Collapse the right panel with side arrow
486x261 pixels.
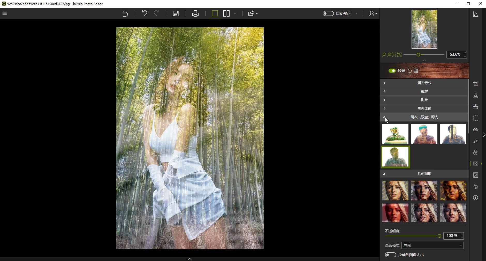(484, 135)
